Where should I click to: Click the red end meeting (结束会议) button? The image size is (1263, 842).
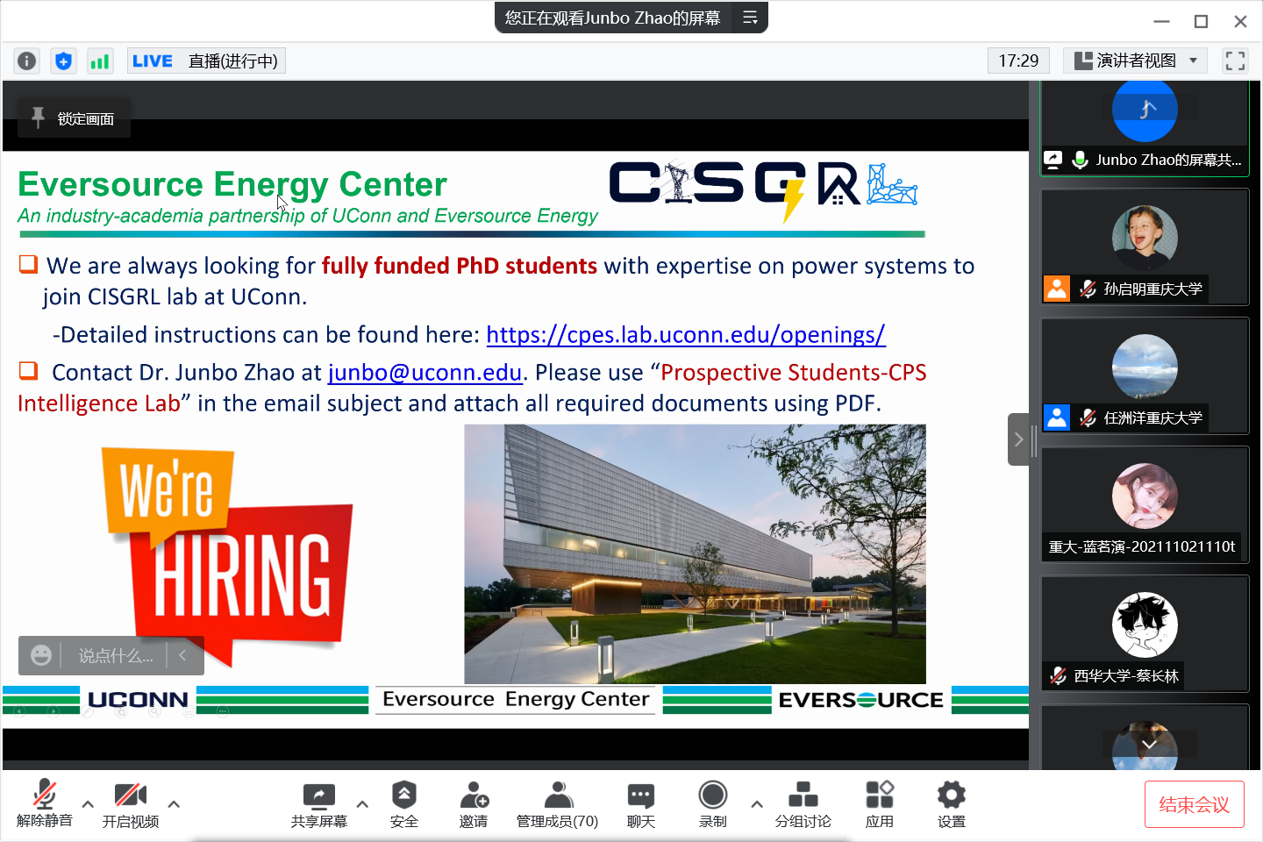(x=1194, y=804)
